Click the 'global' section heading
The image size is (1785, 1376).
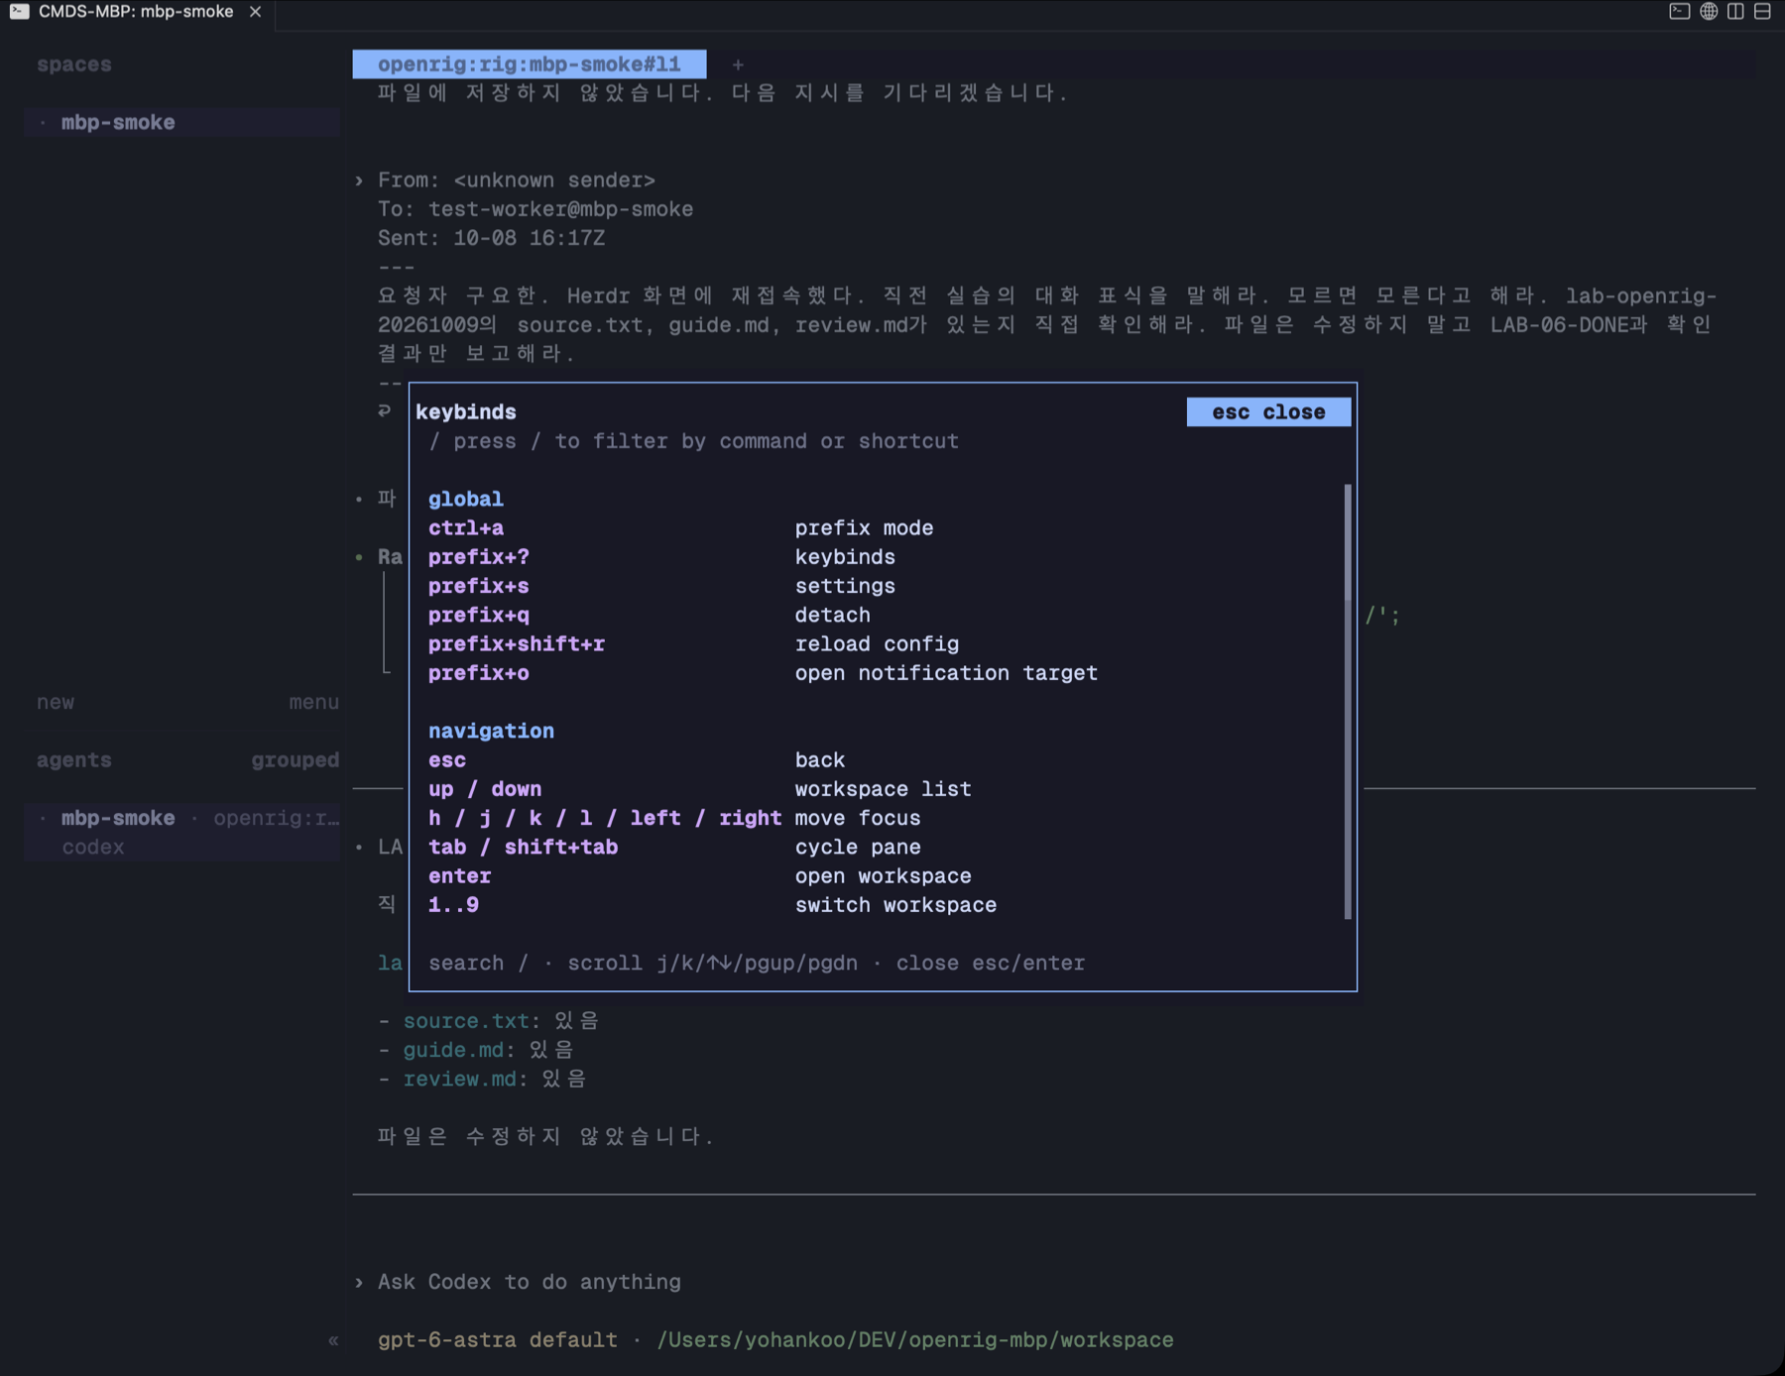(x=465, y=500)
